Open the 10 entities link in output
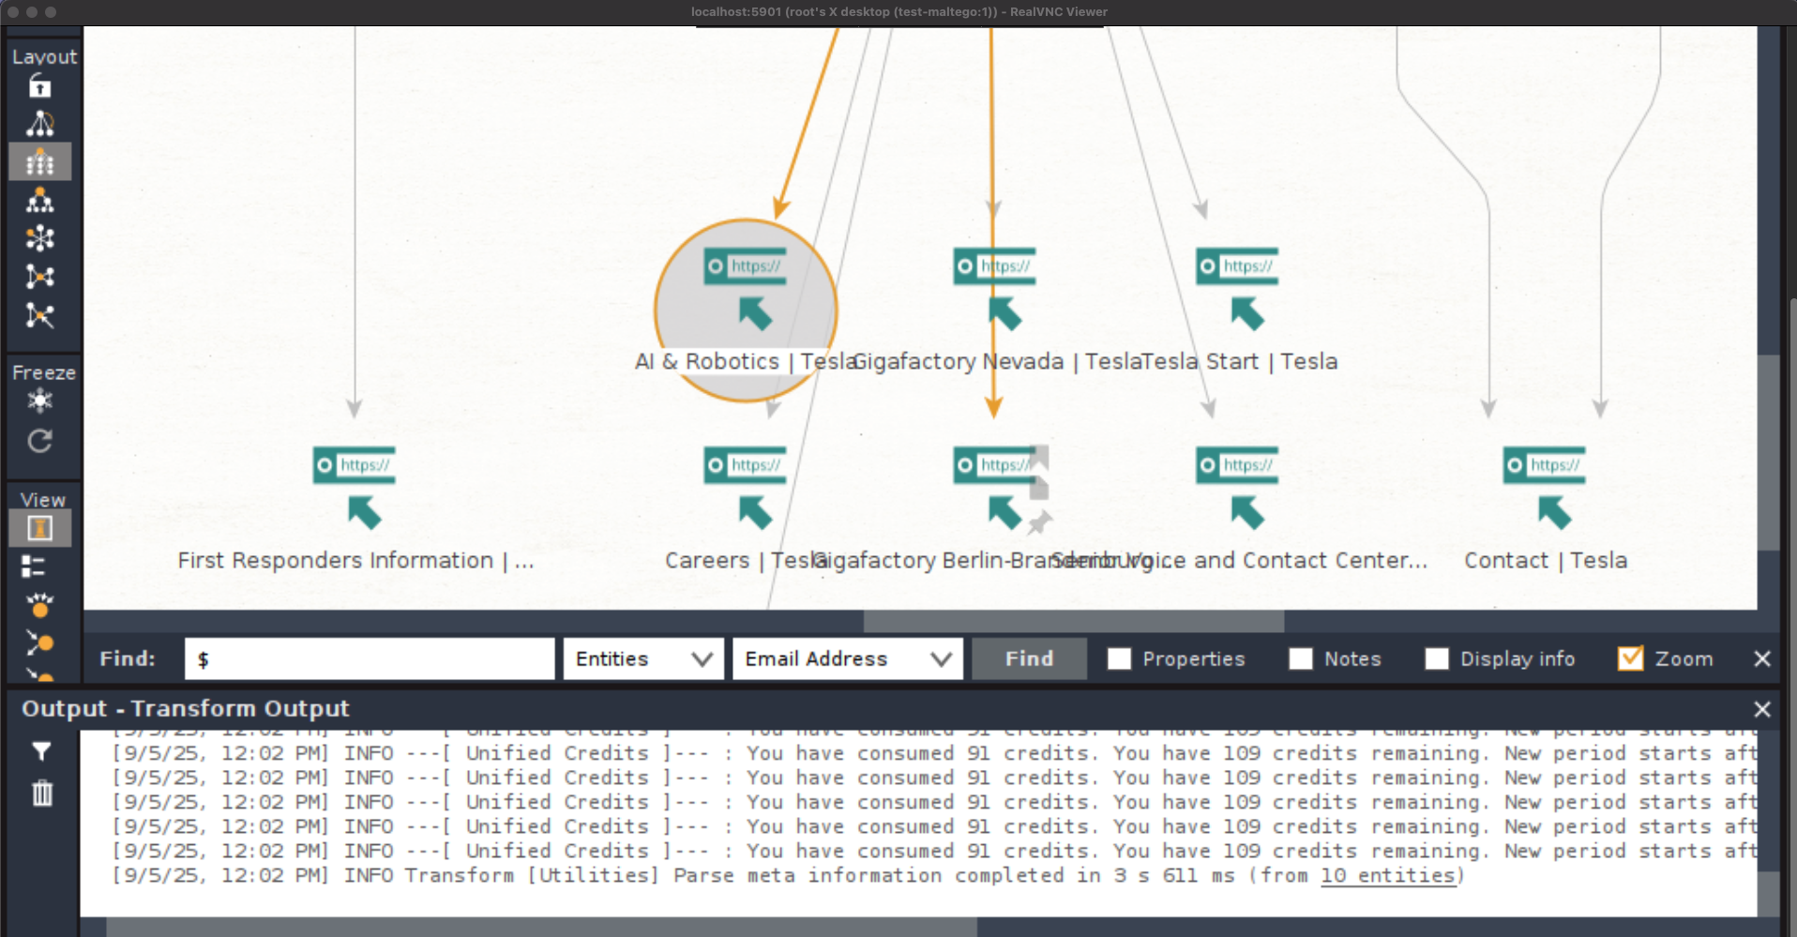This screenshot has height=937, width=1797. (1388, 876)
